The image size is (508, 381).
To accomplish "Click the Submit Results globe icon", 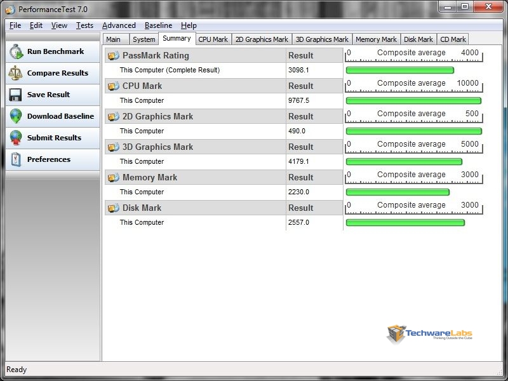I will [16, 138].
